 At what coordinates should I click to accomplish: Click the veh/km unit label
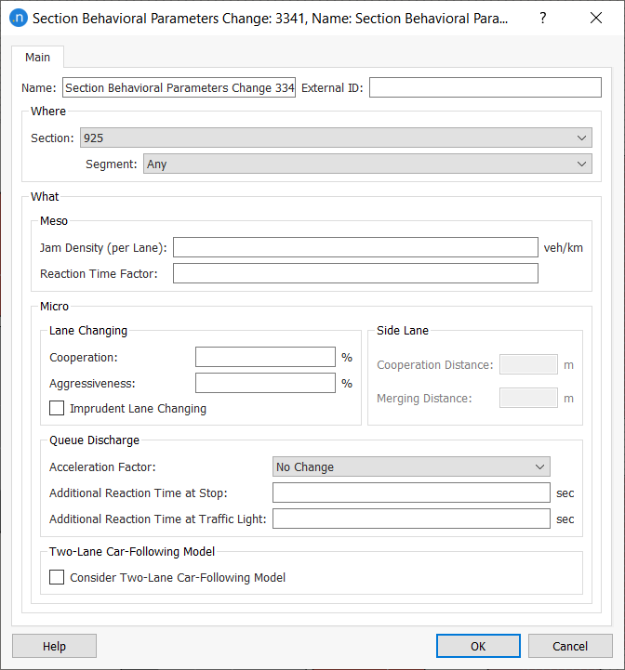pyautogui.click(x=563, y=248)
